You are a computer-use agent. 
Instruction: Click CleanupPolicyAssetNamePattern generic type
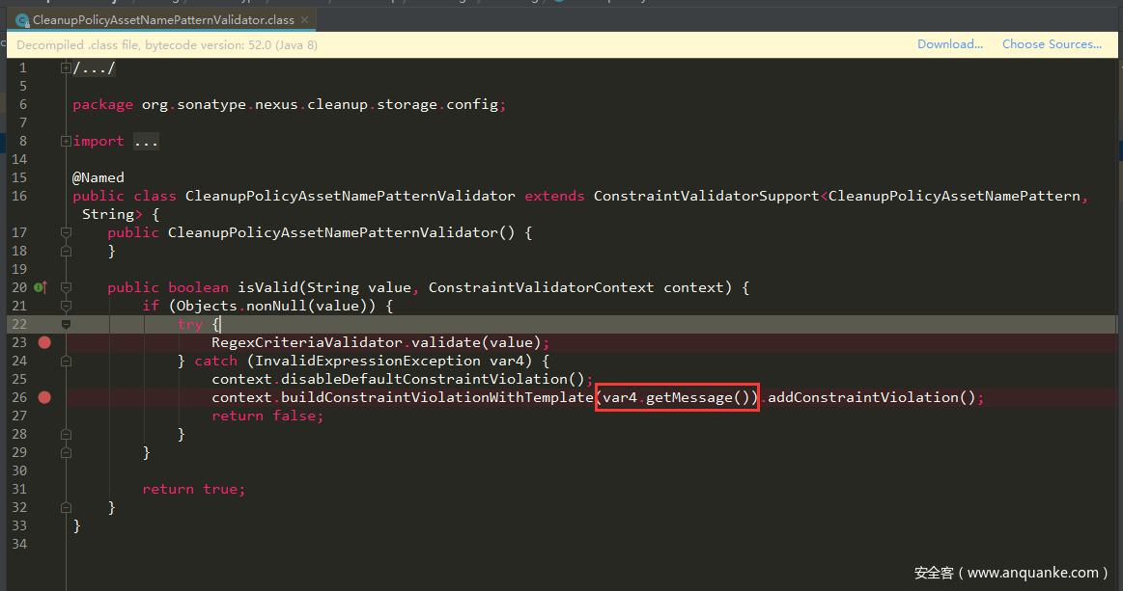point(954,196)
